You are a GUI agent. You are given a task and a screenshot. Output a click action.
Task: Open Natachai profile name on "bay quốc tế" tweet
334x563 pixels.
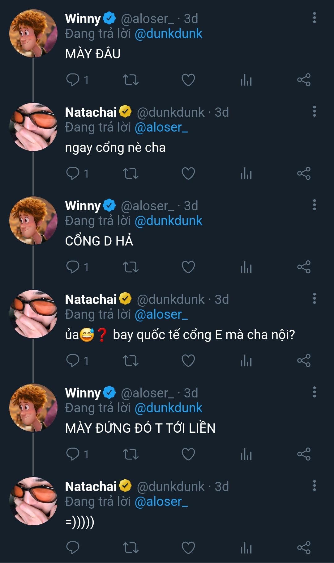[x=91, y=299]
